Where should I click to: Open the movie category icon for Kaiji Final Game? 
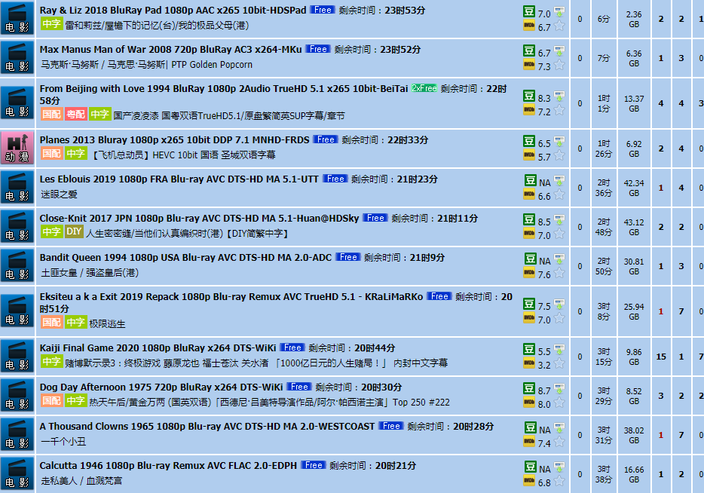coord(17,356)
